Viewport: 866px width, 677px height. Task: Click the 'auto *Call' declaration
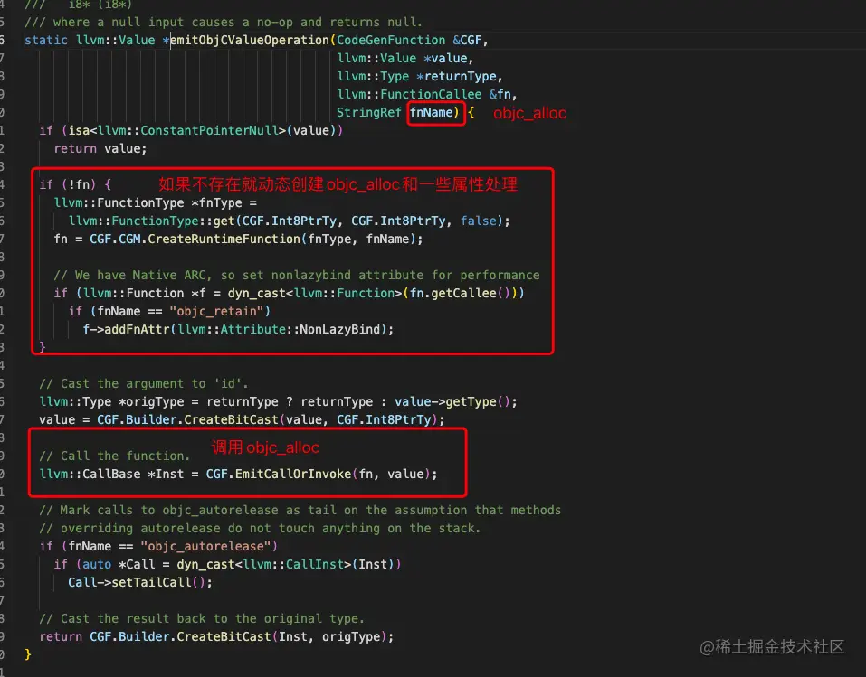pyautogui.click(x=119, y=565)
